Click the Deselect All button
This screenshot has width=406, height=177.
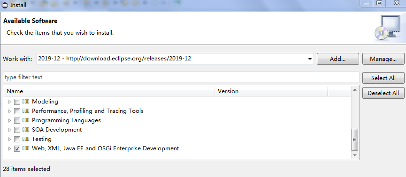click(383, 93)
